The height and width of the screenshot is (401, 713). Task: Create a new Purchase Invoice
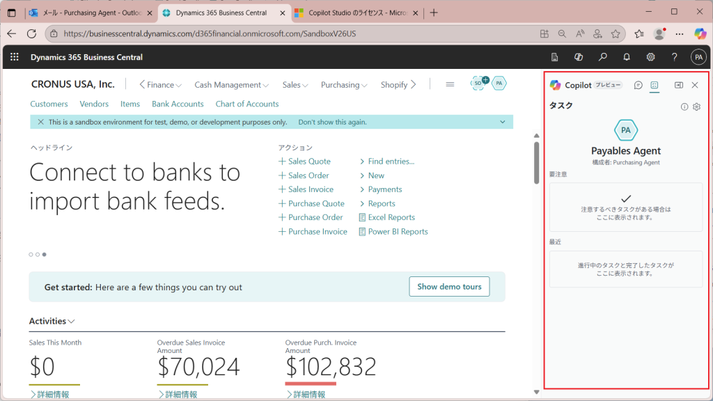pos(313,231)
